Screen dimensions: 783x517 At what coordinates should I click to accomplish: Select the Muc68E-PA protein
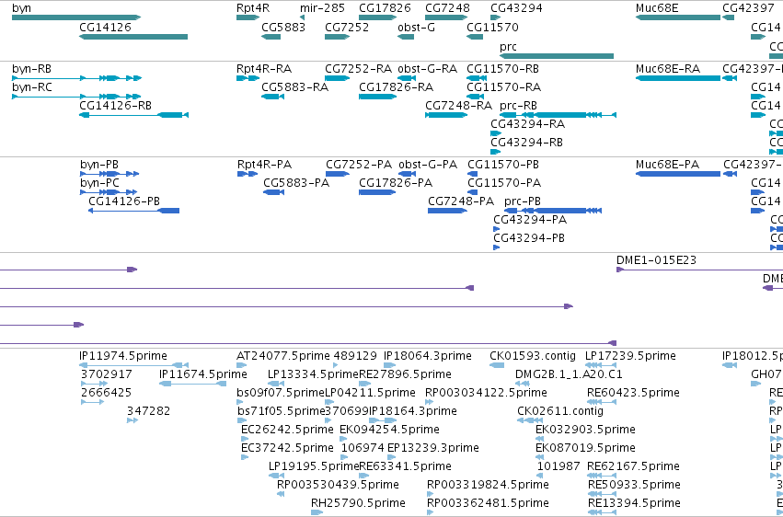678,174
